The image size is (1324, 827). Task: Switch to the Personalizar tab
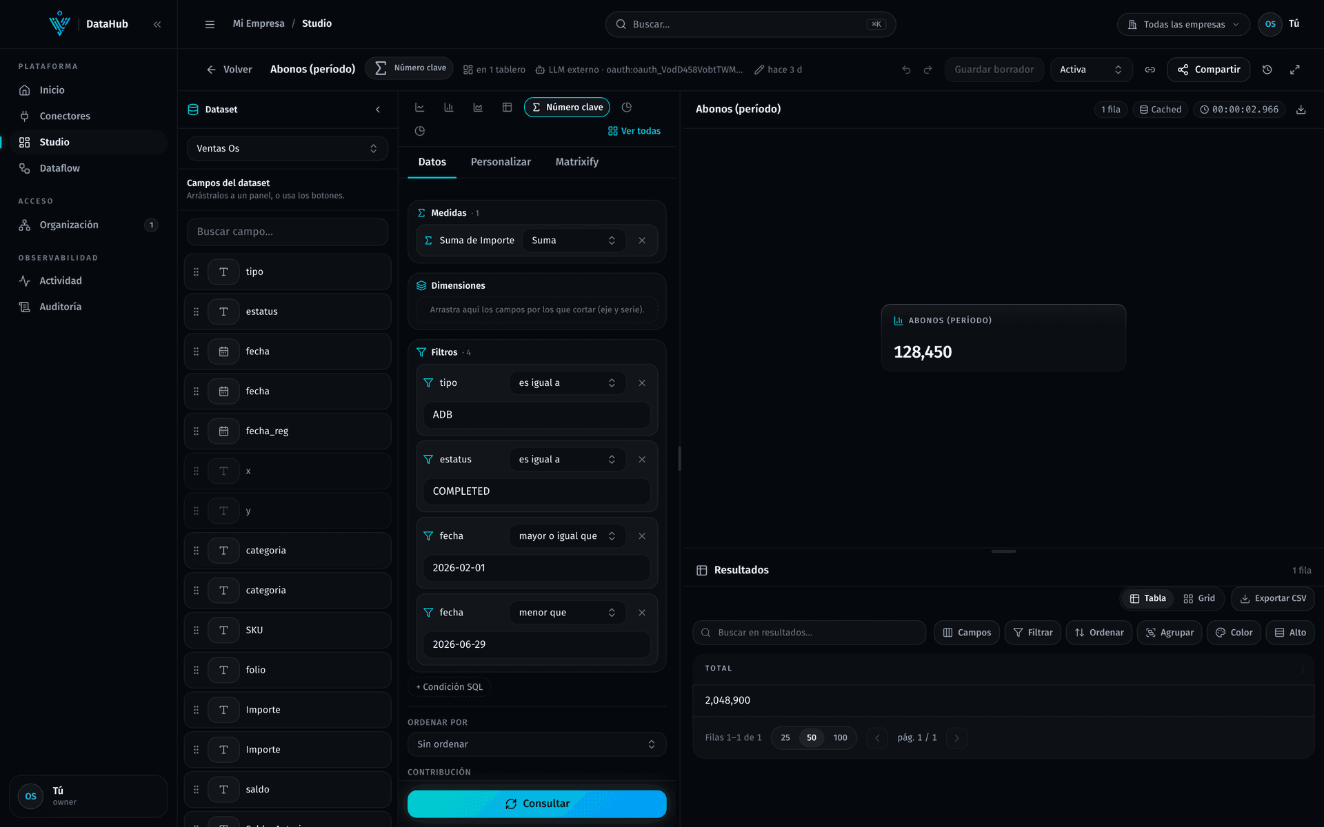click(x=501, y=162)
